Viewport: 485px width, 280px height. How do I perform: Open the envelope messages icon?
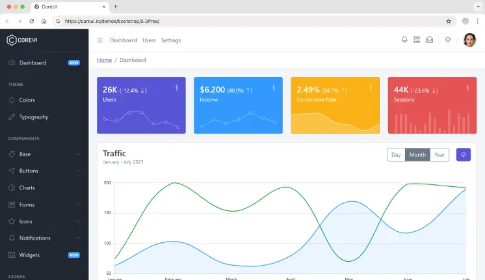tap(429, 40)
